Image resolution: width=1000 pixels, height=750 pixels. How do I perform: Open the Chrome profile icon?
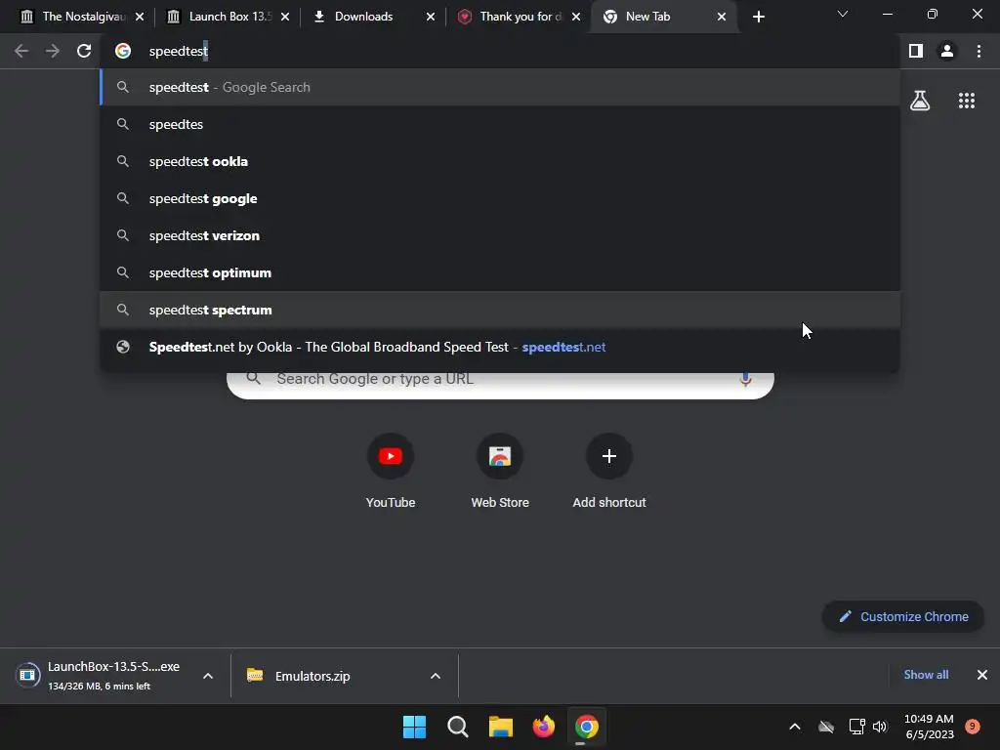click(947, 51)
